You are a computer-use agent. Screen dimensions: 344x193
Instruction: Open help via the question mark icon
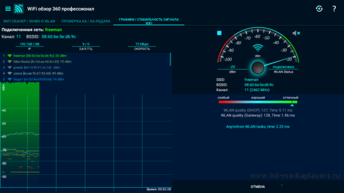click(x=334, y=9)
